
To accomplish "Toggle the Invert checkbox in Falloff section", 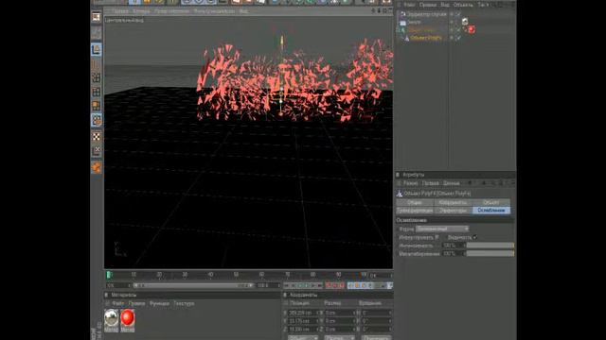I will 437,237.
